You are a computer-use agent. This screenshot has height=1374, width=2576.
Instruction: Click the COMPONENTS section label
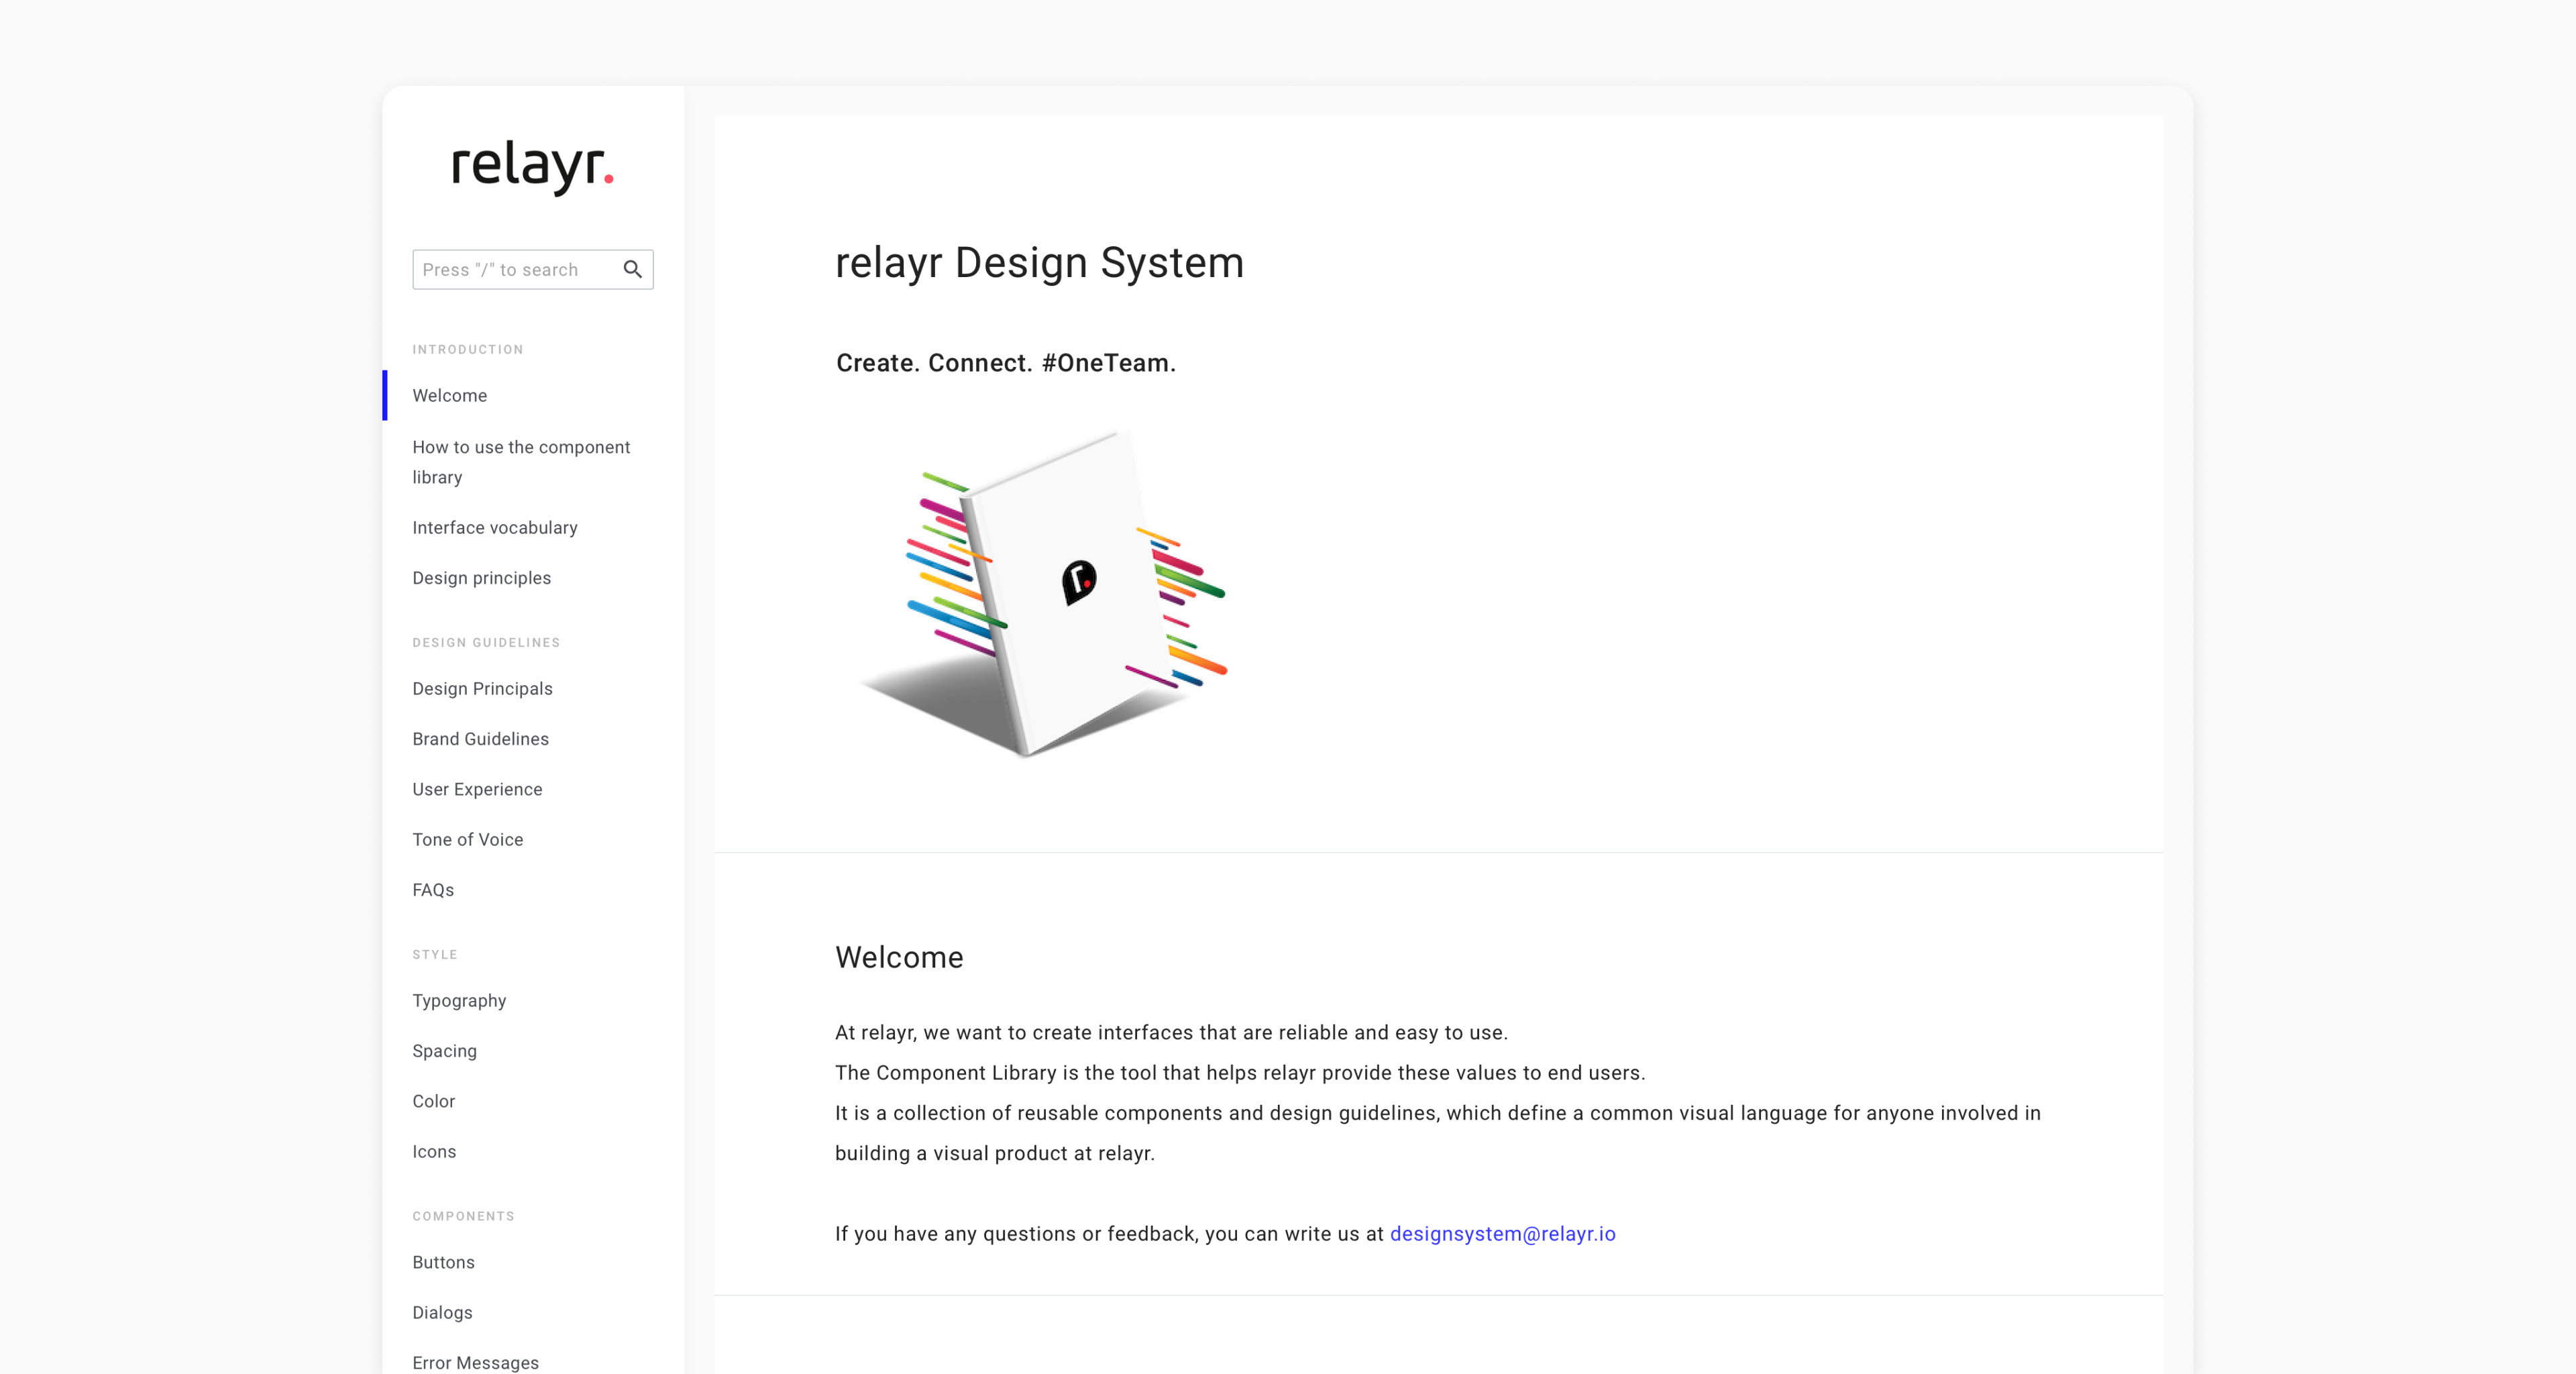(463, 1216)
